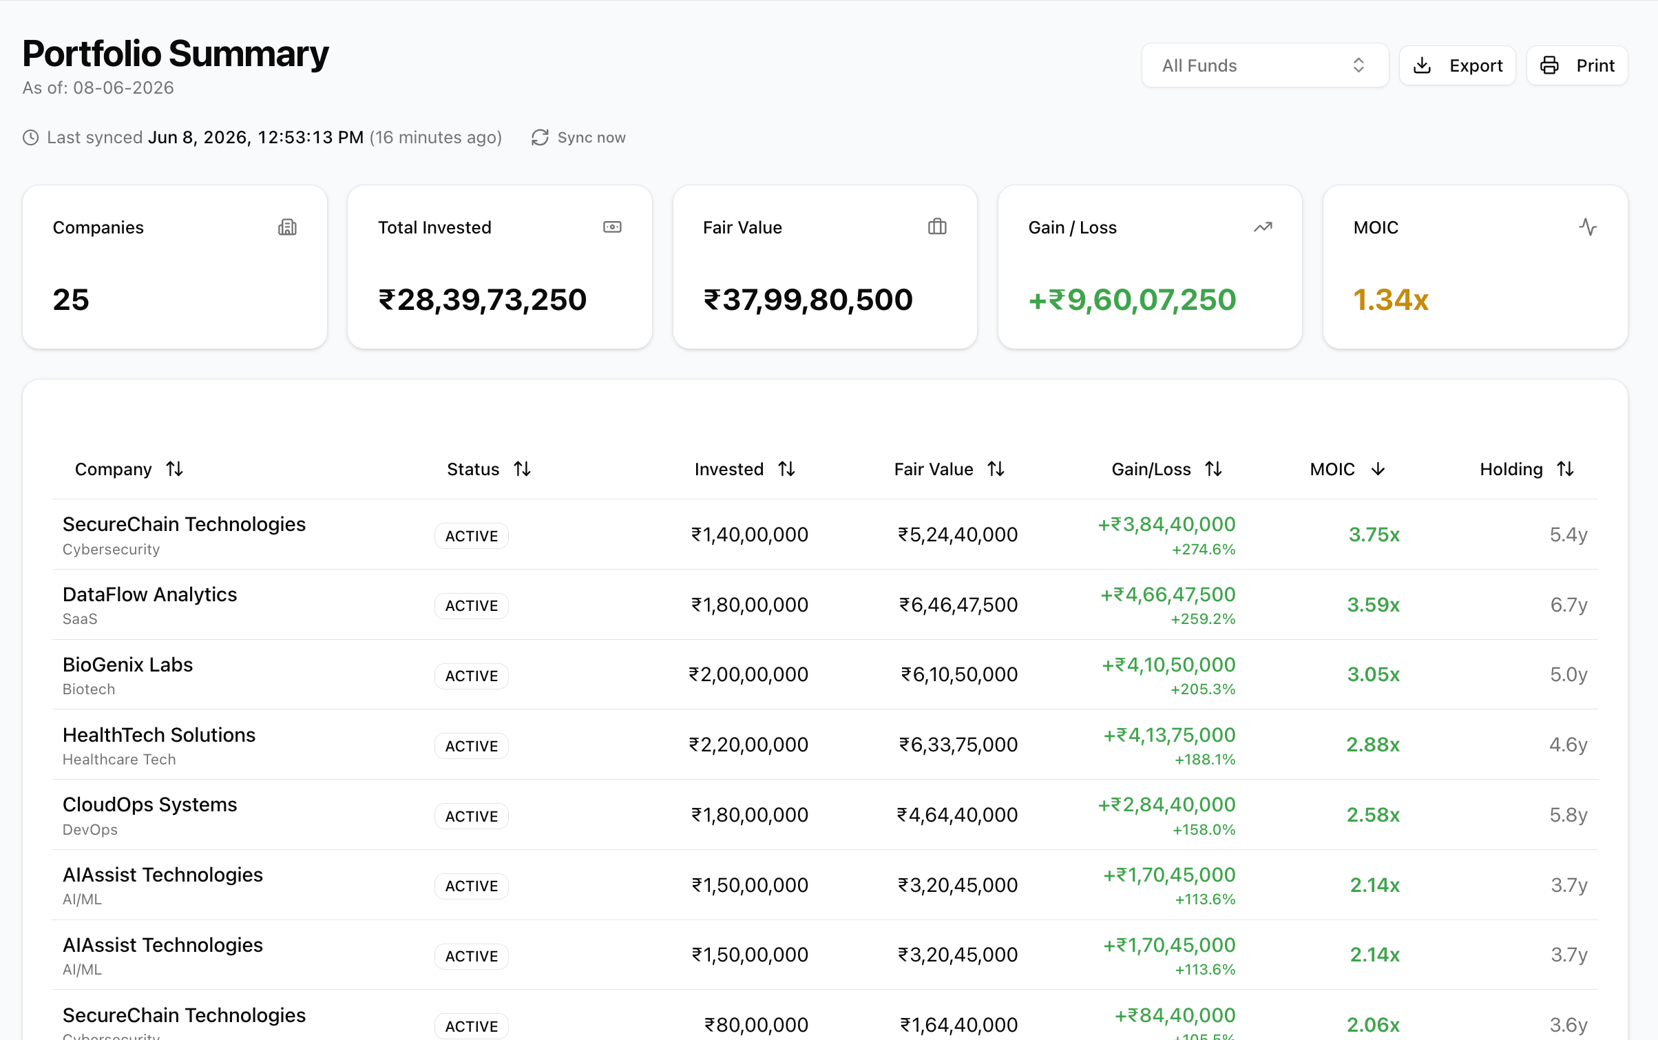This screenshot has height=1040, width=1658.
Task: Select the HealthTech Solutions company name
Action: 159,735
